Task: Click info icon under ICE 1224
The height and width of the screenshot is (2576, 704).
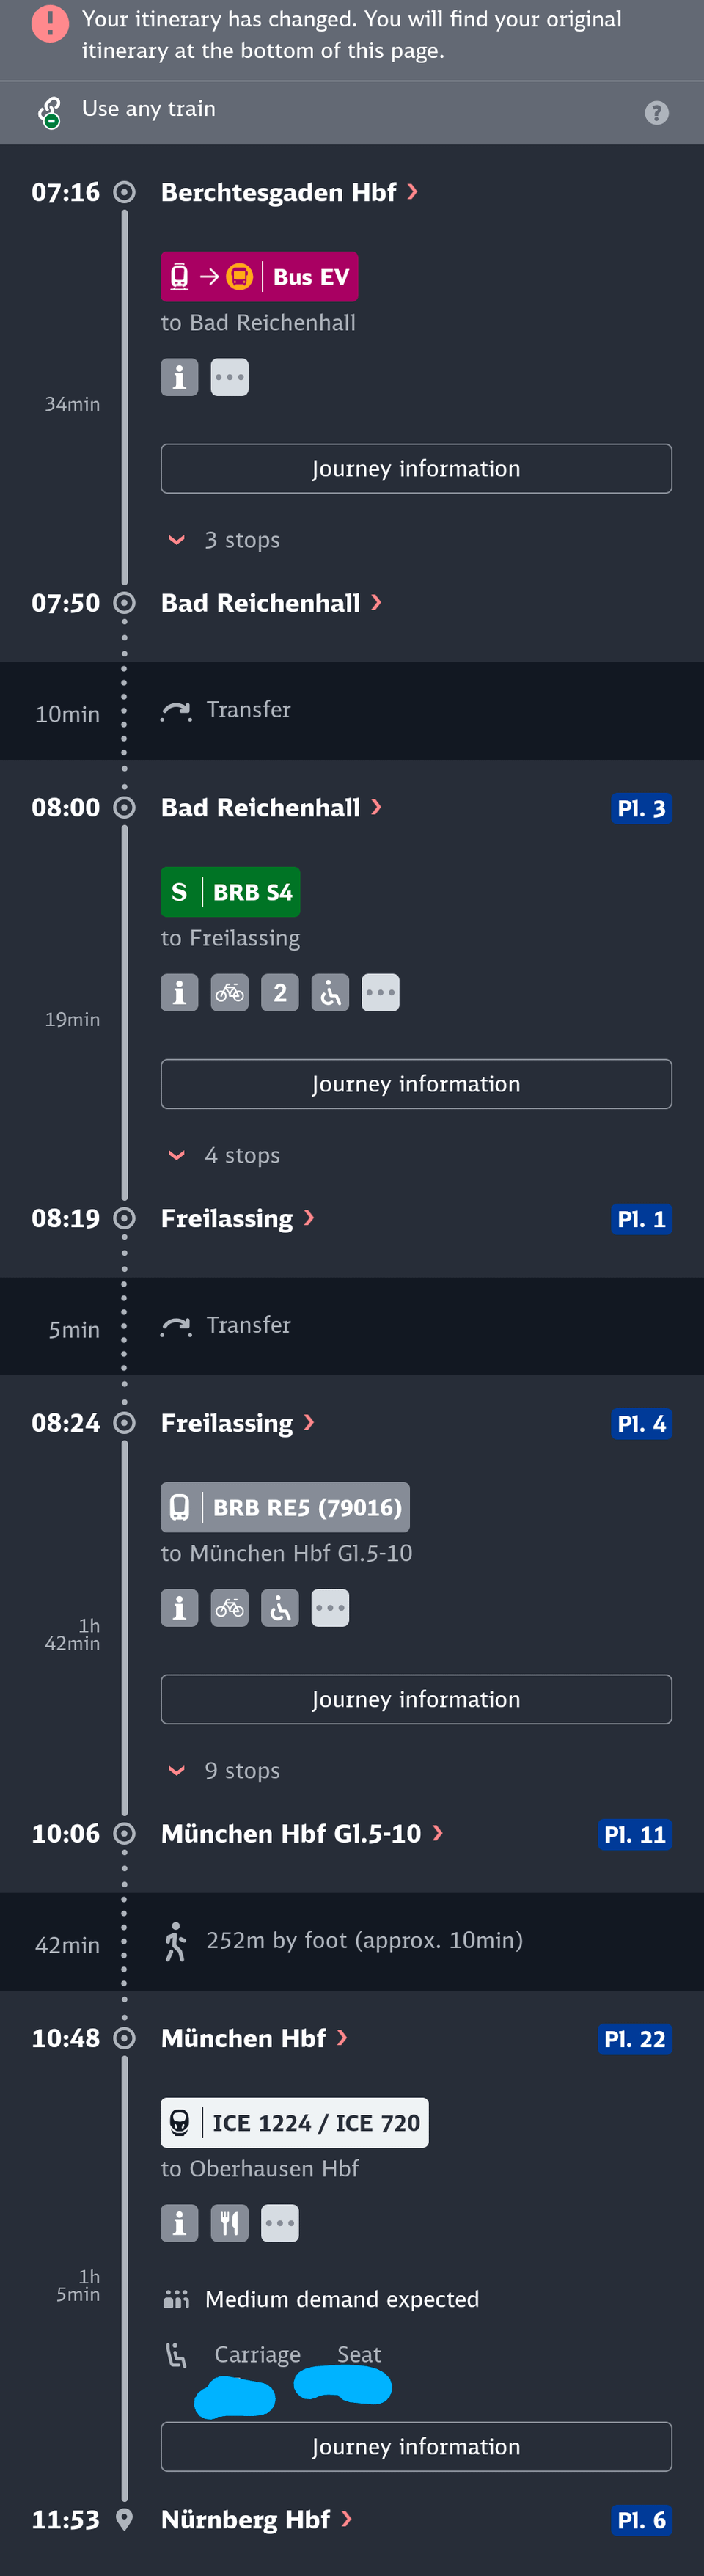Action: 180,2223
